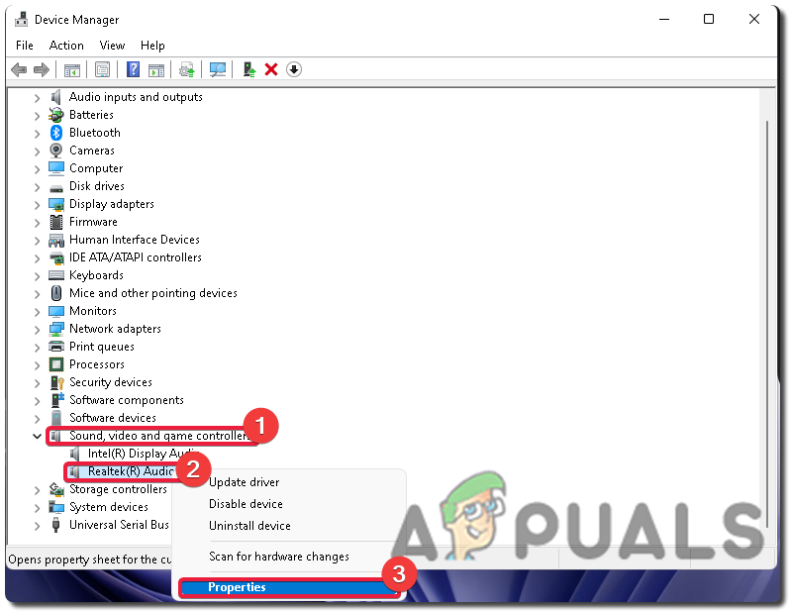This screenshot has width=790, height=612.
Task: Open the File menu
Action: [x=24, y=46]
